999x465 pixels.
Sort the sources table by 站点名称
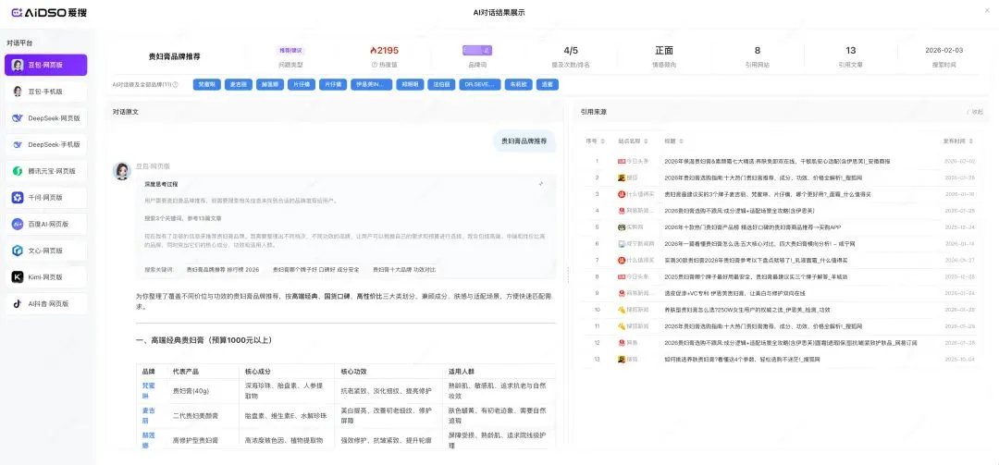coord(630,141)
